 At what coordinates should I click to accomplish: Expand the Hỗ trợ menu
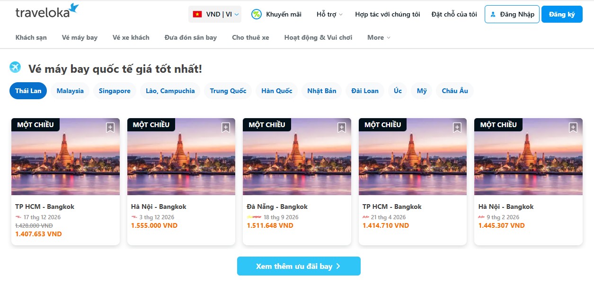pos(329,14)
